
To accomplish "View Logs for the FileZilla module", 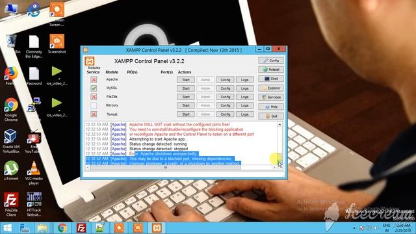I will click(x=244, y=97).
